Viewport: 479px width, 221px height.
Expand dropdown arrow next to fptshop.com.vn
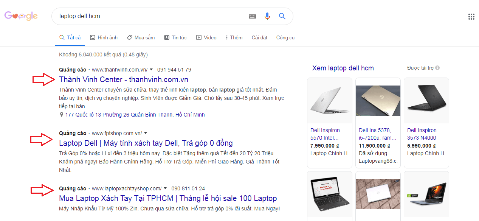click(x=146, y=133)
